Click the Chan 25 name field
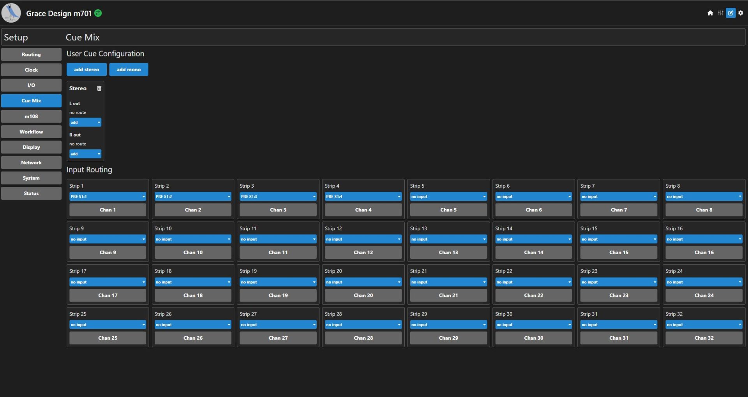 pos(108,338)
